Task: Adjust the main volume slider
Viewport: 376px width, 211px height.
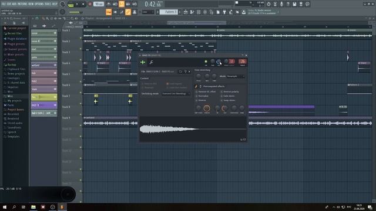Action: (x=75, y=12)
